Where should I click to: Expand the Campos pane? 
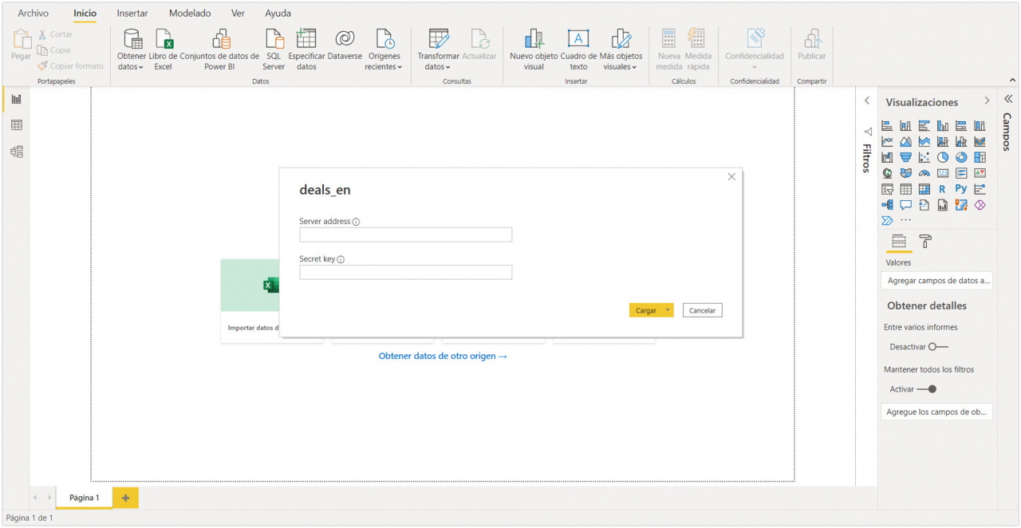1007,99
